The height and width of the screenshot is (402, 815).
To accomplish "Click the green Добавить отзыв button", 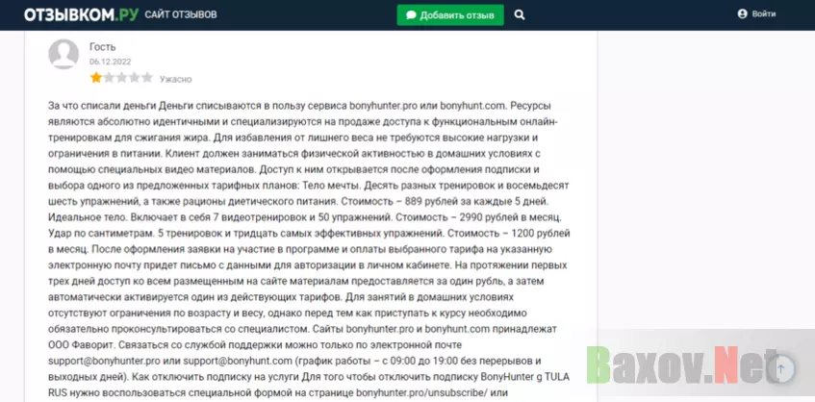I will click(x=450, y=15).
